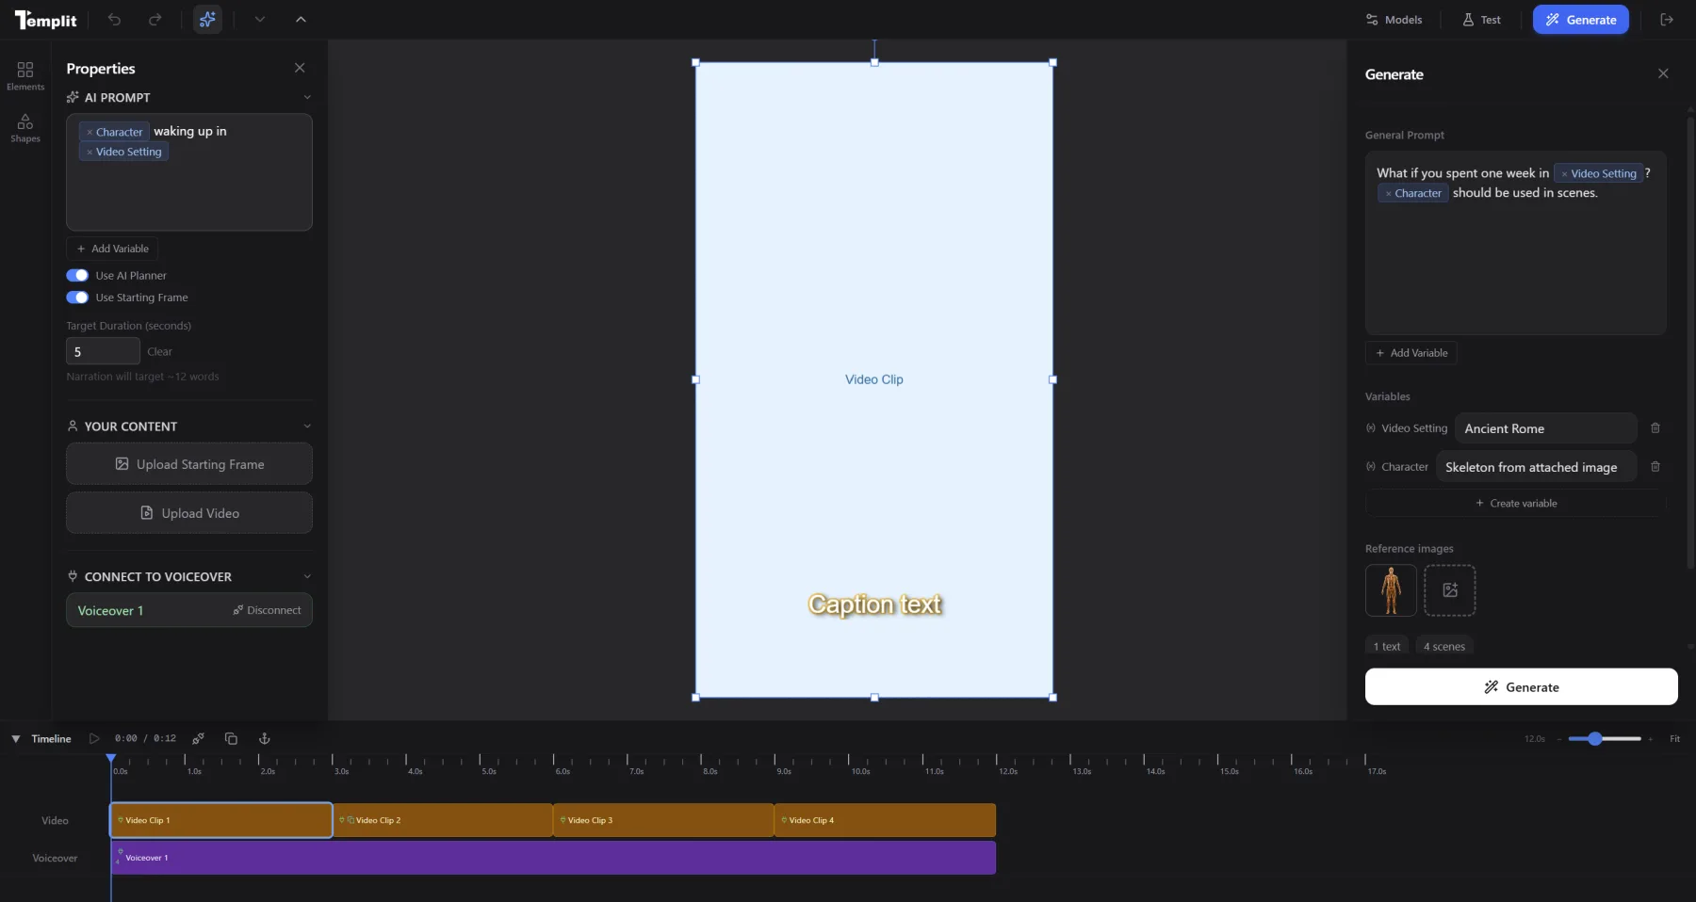The width and height of the screenshot is (1696, 902).
Task: Click the zoom out minus on timeline
Action: click(x=1559, y=739)
